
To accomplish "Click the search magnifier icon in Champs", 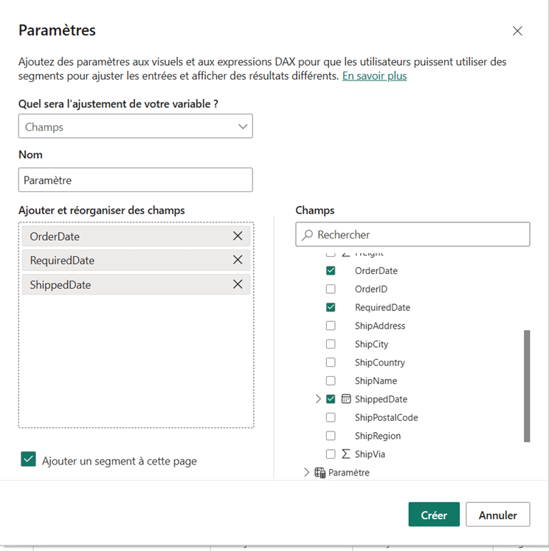I will [307, 235].
